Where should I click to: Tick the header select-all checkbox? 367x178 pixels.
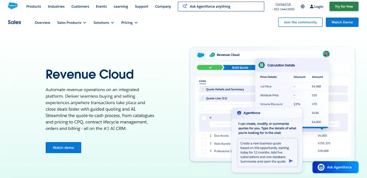[x=203, y=118]
